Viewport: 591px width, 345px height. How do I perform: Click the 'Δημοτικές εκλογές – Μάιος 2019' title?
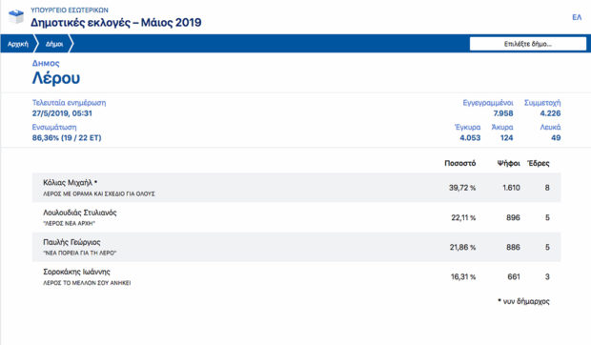[116, 23]
